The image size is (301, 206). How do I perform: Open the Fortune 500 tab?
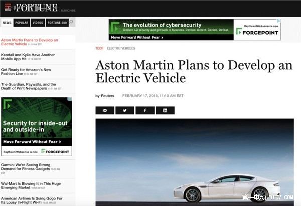pos(57,23)
